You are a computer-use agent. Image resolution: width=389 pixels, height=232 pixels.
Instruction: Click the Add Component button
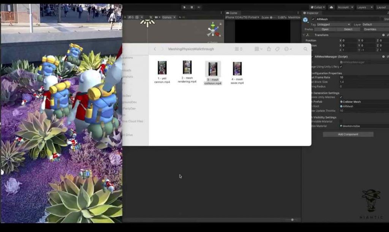coord(348,134)
